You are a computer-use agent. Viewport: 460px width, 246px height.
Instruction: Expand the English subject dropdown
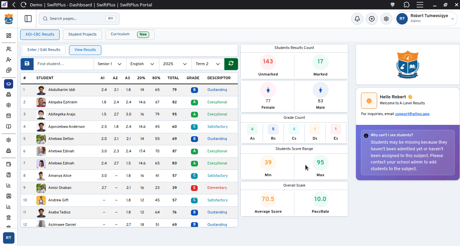click(x=142, y=64)
